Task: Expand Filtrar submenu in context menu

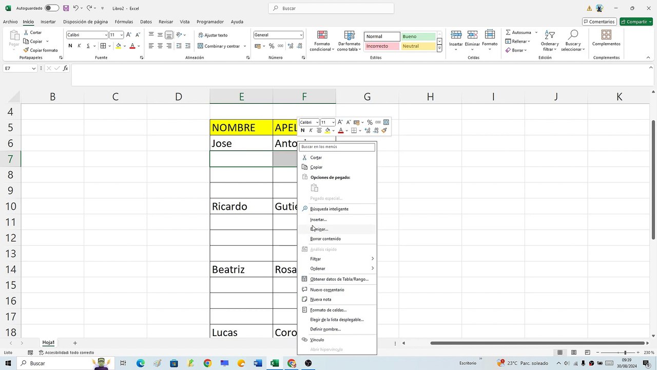Action: pyautogui.click(x=337, y=259)
